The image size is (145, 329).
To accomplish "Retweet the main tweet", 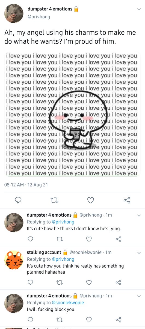I will click(x=54, y=200).
